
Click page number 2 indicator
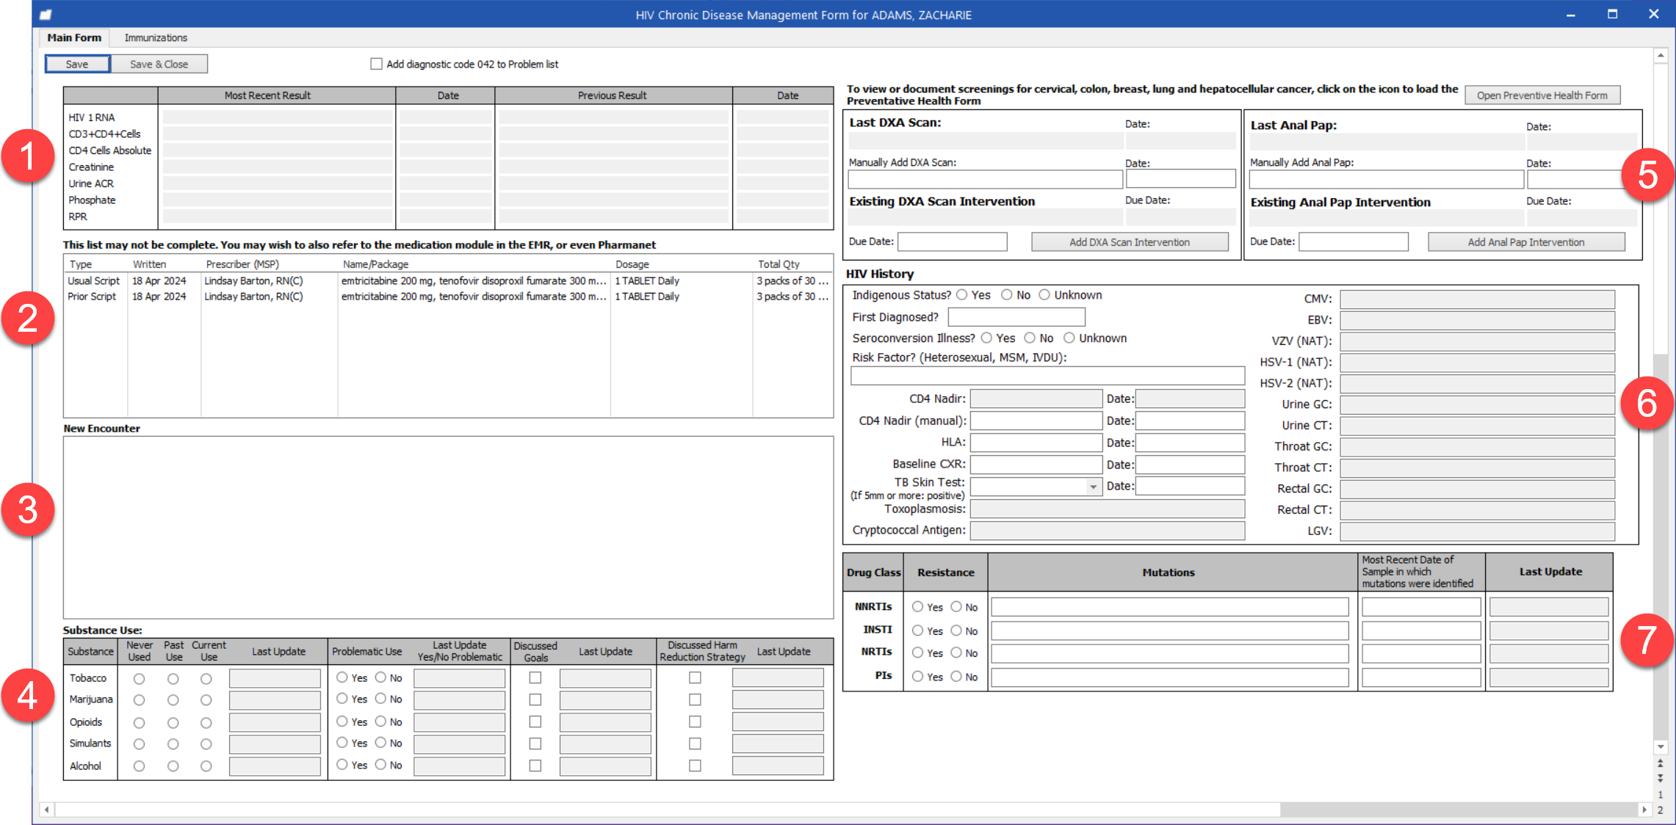click(x=1660, y=810)
